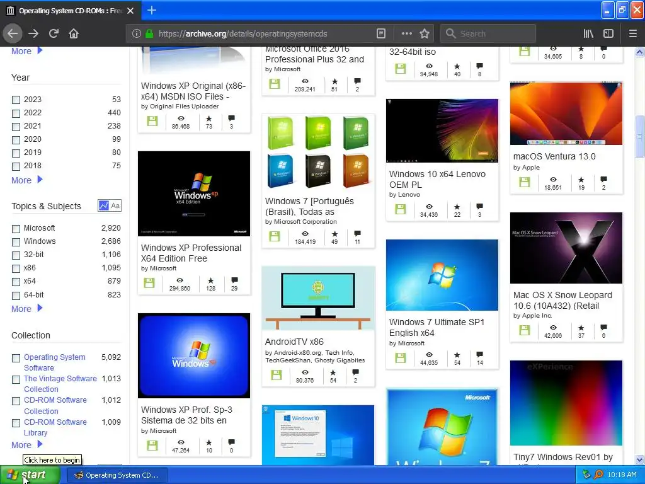Open Windows 10 x64 Lenovo OEM PL title

point(437,179)
